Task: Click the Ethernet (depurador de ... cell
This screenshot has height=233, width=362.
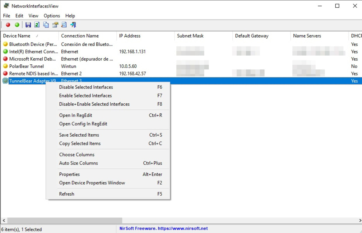Action: pos(87,59)
